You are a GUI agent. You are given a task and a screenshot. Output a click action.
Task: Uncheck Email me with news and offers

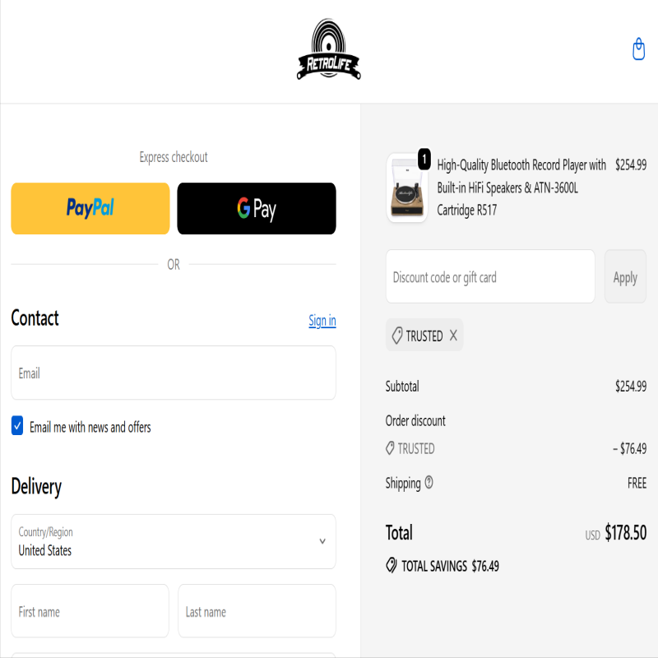tap(17, 426)
